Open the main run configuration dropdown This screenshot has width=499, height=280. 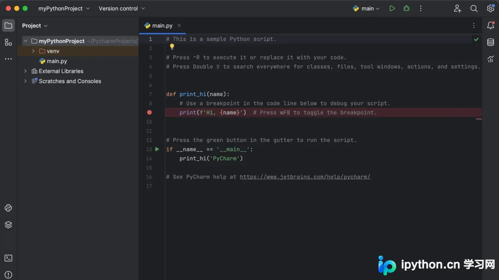click(x=366, y=8)
